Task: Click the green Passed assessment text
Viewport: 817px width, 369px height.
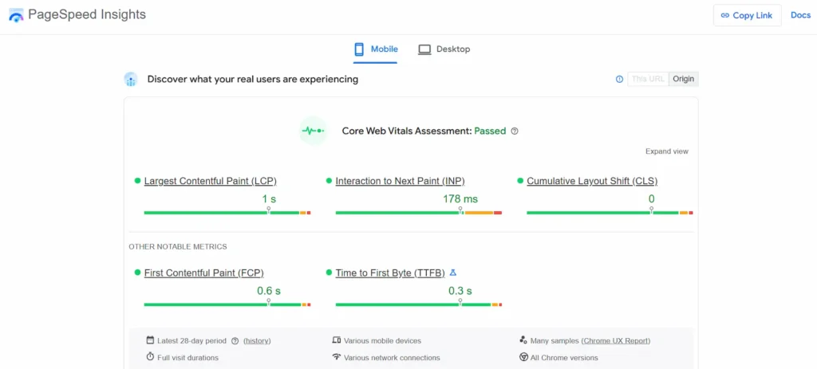Action: [x=491, y=132]
